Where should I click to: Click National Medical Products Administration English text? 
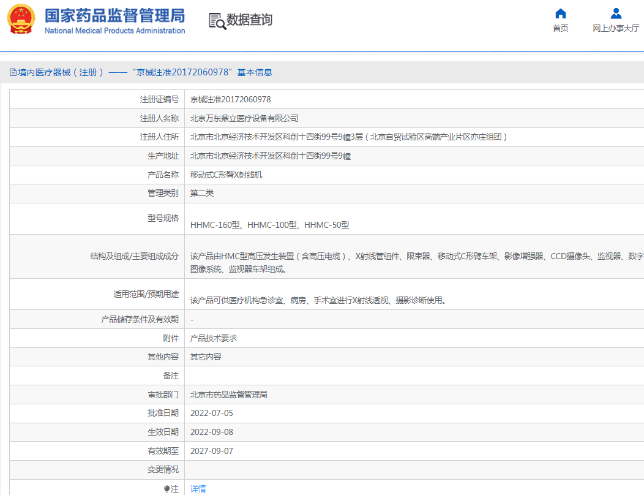114,31
